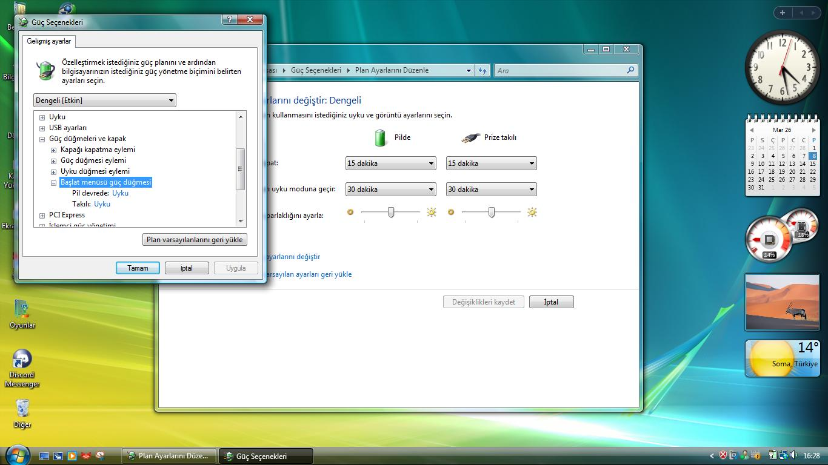Click the clock gadget
The height and width of the screenshot is (465, 828).
[x=782, y=67]
